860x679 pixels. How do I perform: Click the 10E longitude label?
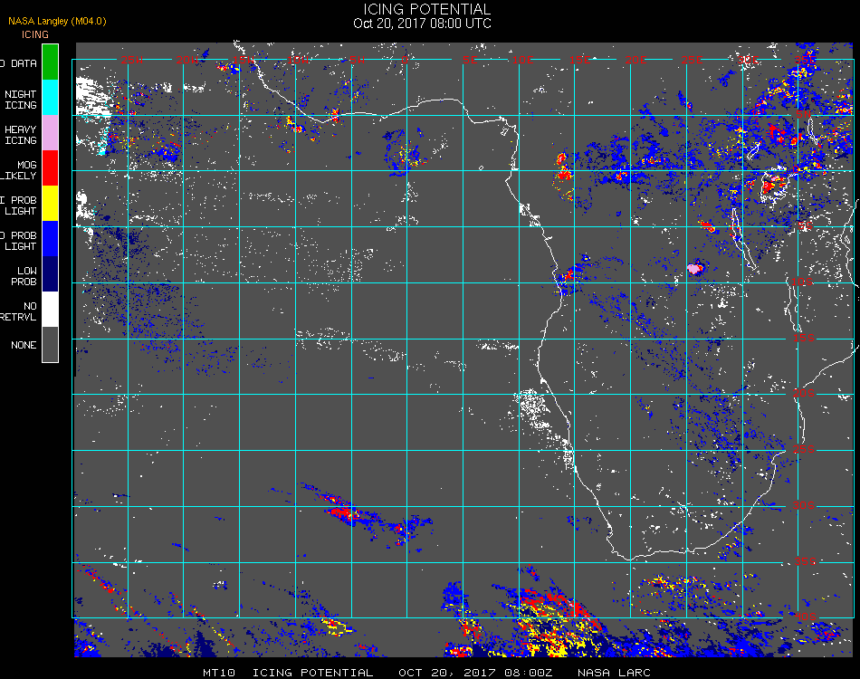[522, 60]
